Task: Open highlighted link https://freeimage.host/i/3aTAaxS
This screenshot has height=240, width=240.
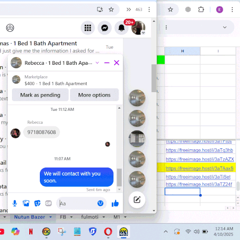Action: pos(200,168)
